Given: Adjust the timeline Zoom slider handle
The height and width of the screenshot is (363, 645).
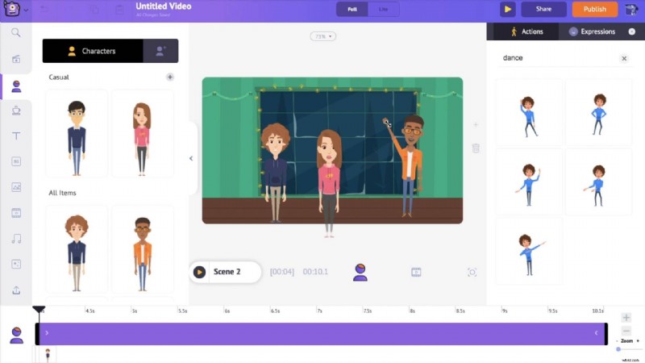Looking at the screenshot, I should (x=618, y=349).
